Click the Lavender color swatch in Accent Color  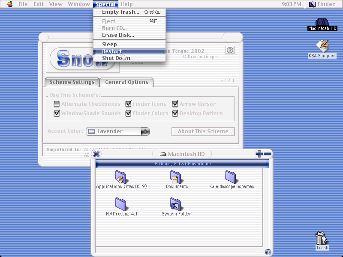click(x=91, y=131)
